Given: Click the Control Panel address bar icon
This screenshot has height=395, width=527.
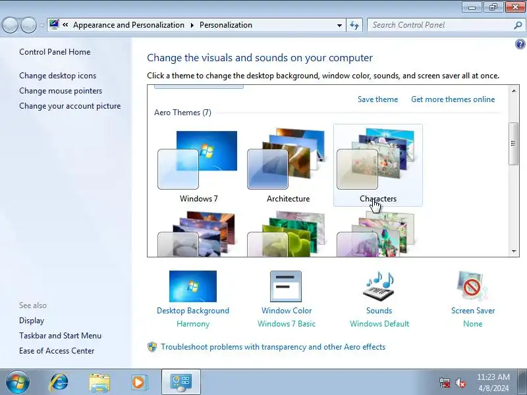Looking at the screenshot, I should pyautogui.click(x=54, y=25).
